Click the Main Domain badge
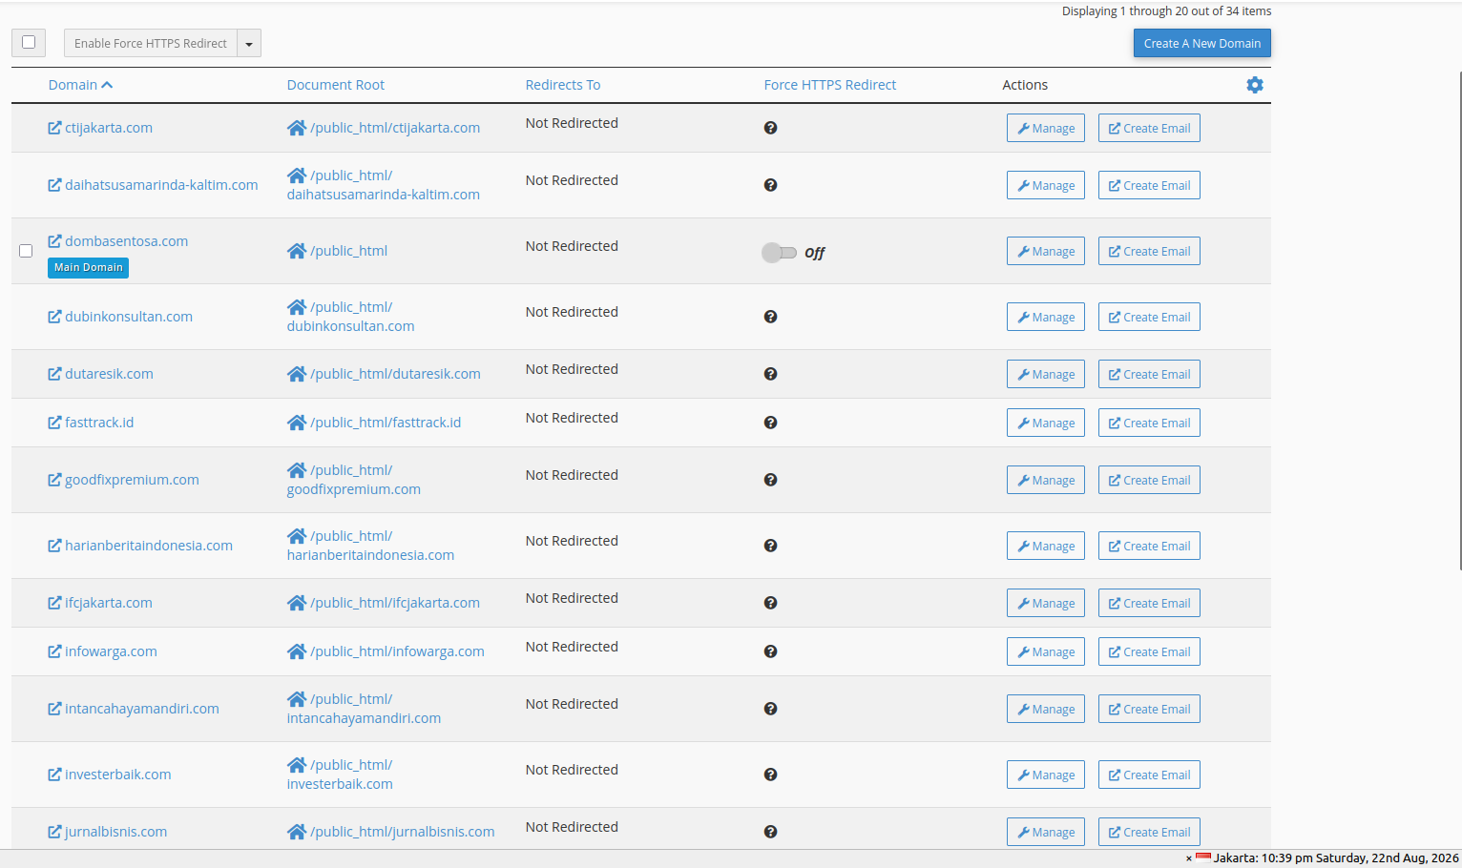1462x868 pixels. click(x=88, y=268)
